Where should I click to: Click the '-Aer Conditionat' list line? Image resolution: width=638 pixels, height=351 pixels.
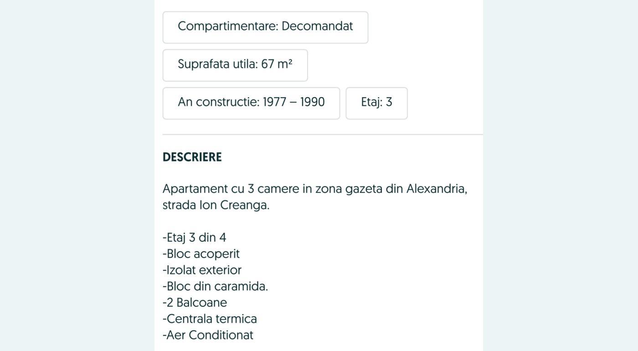[208, 335]
